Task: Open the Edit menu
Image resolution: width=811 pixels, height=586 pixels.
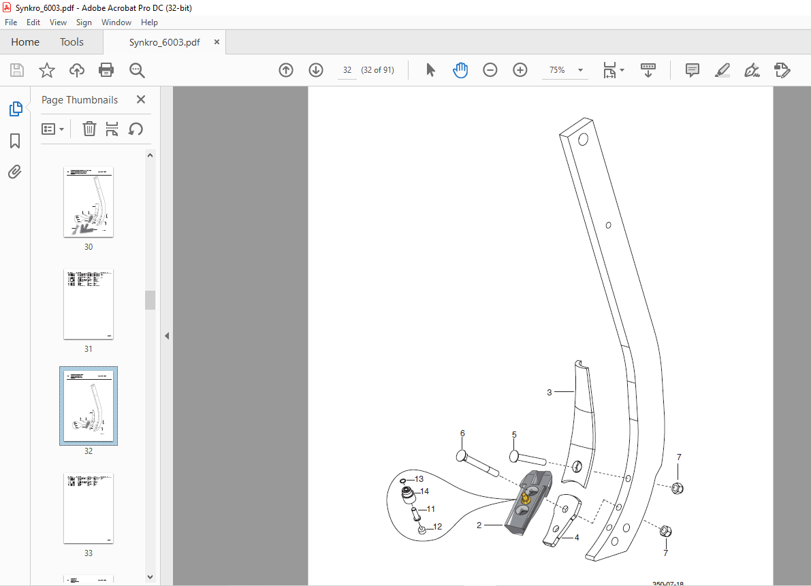Action: [x=33, y=22]
